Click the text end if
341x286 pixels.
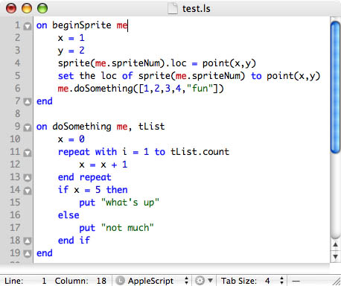point(74,241)
